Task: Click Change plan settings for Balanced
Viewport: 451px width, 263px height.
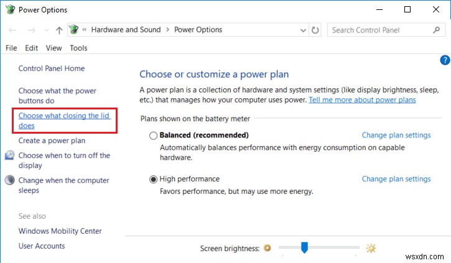Action: tap(396, 135)
